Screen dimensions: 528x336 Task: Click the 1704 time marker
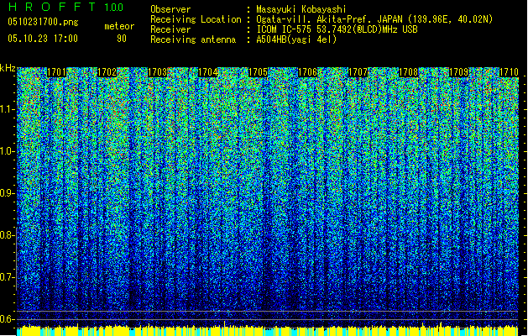208,72
